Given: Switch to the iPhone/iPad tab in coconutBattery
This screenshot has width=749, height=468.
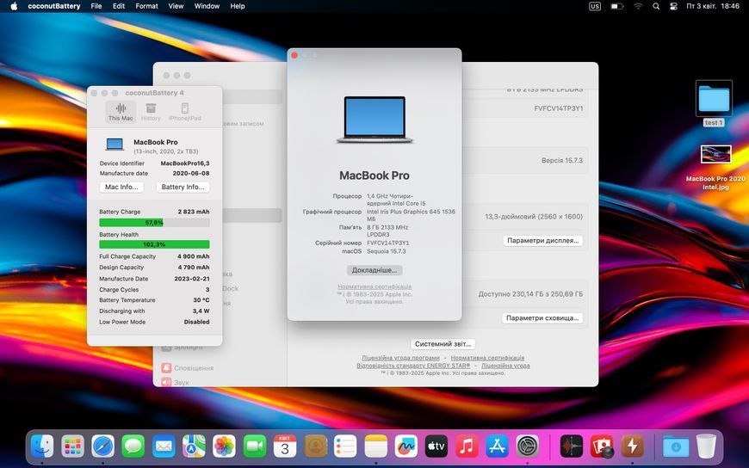Looking at the screenshot, I should pyautogui.click(x=185, y=112).
